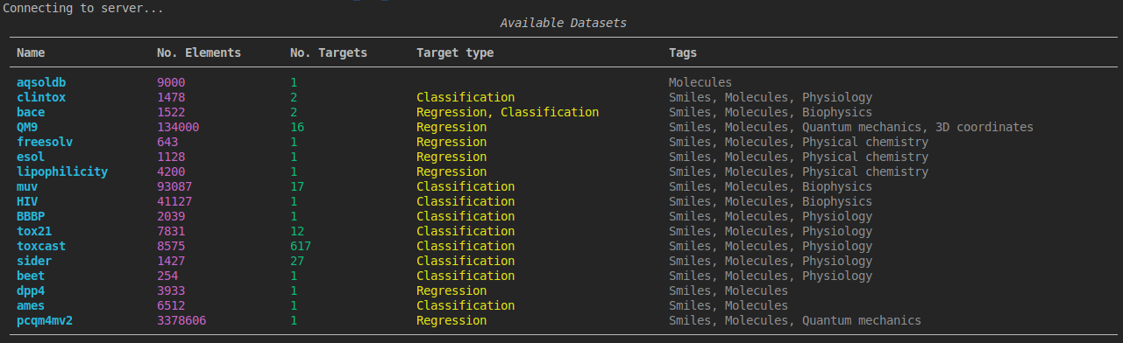Select the dataset name 'sider'

coord(34,261)
